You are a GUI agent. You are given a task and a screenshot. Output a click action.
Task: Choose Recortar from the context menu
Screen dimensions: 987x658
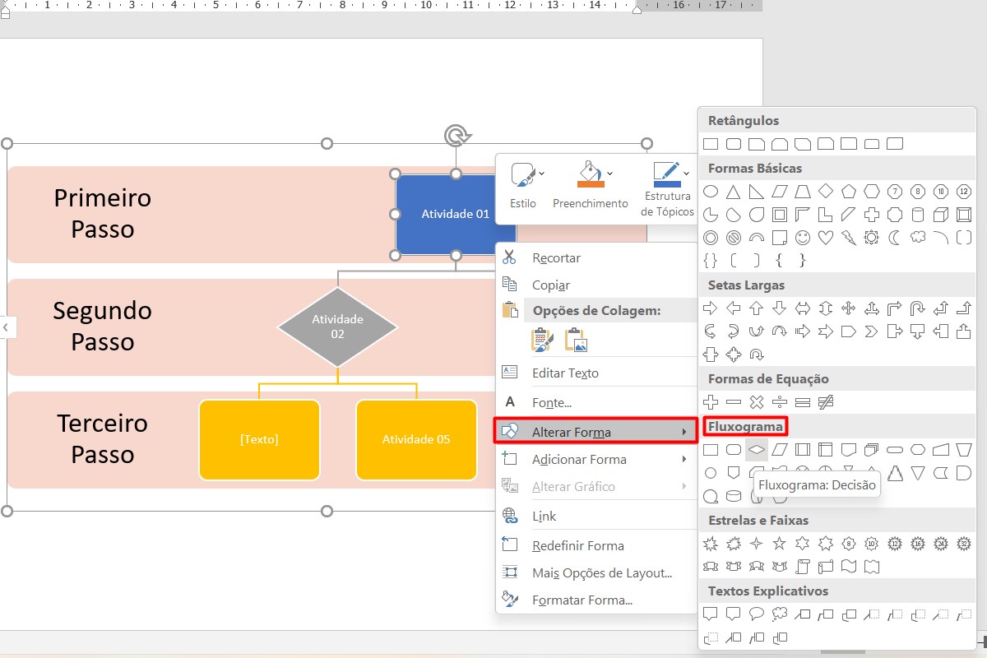(596, 257)
